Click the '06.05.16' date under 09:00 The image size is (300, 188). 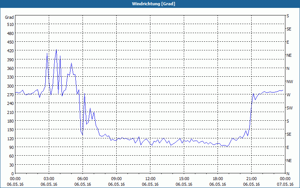tap(116, 184)
